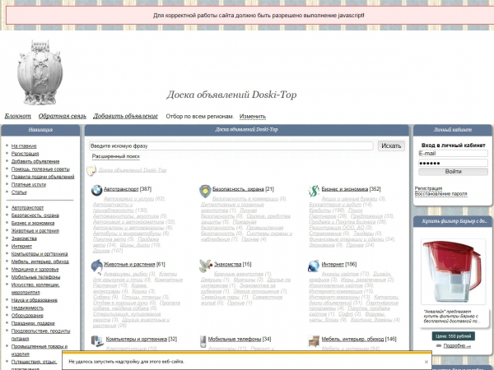
Task: Open Правила подачи объявлений link
Action: [43, 177]
